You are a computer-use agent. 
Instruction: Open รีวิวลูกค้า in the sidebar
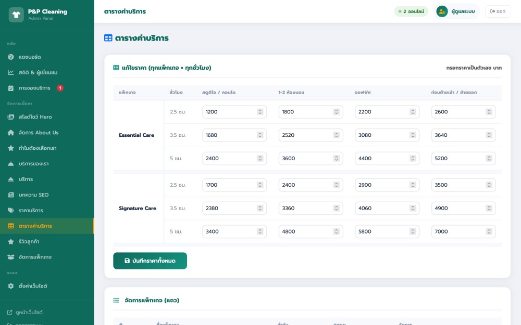click(29, 242)
